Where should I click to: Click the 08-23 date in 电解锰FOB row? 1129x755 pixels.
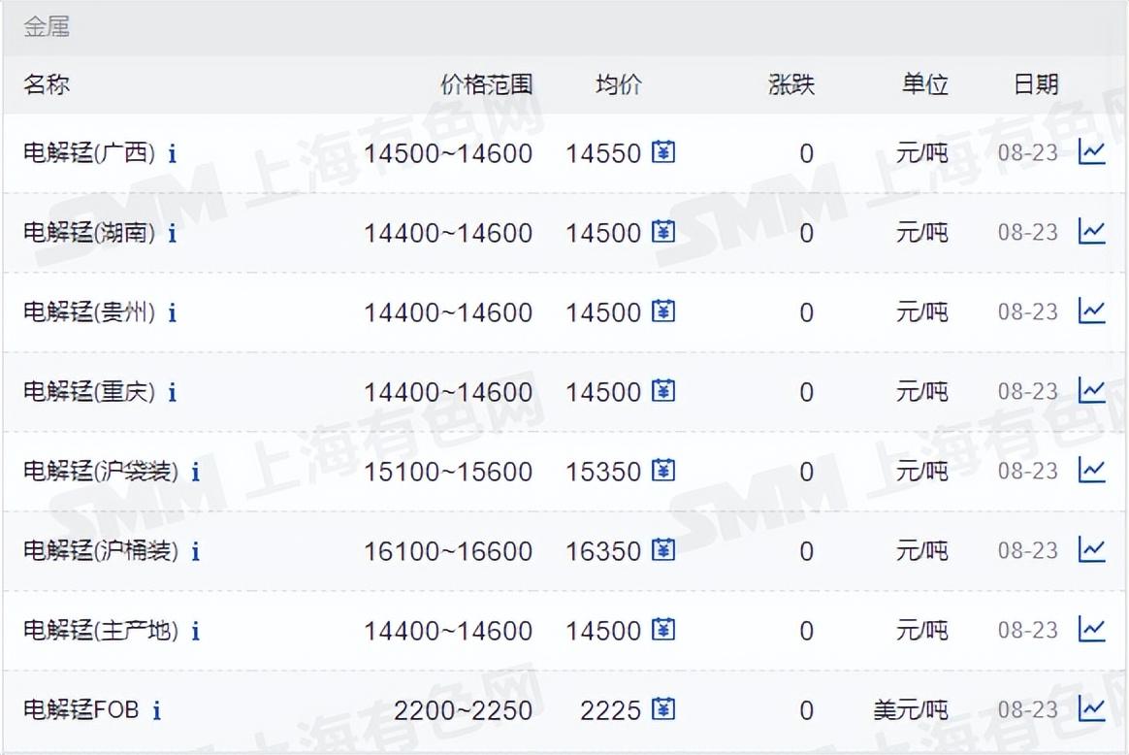tap(1028, 710)
